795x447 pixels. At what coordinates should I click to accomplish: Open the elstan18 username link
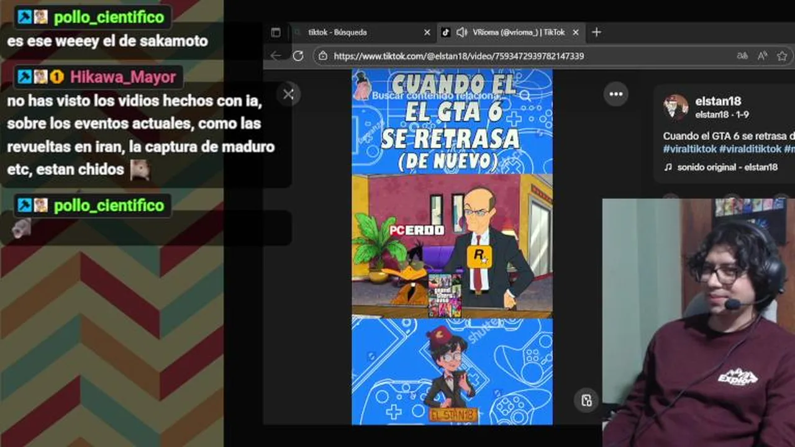718,101
